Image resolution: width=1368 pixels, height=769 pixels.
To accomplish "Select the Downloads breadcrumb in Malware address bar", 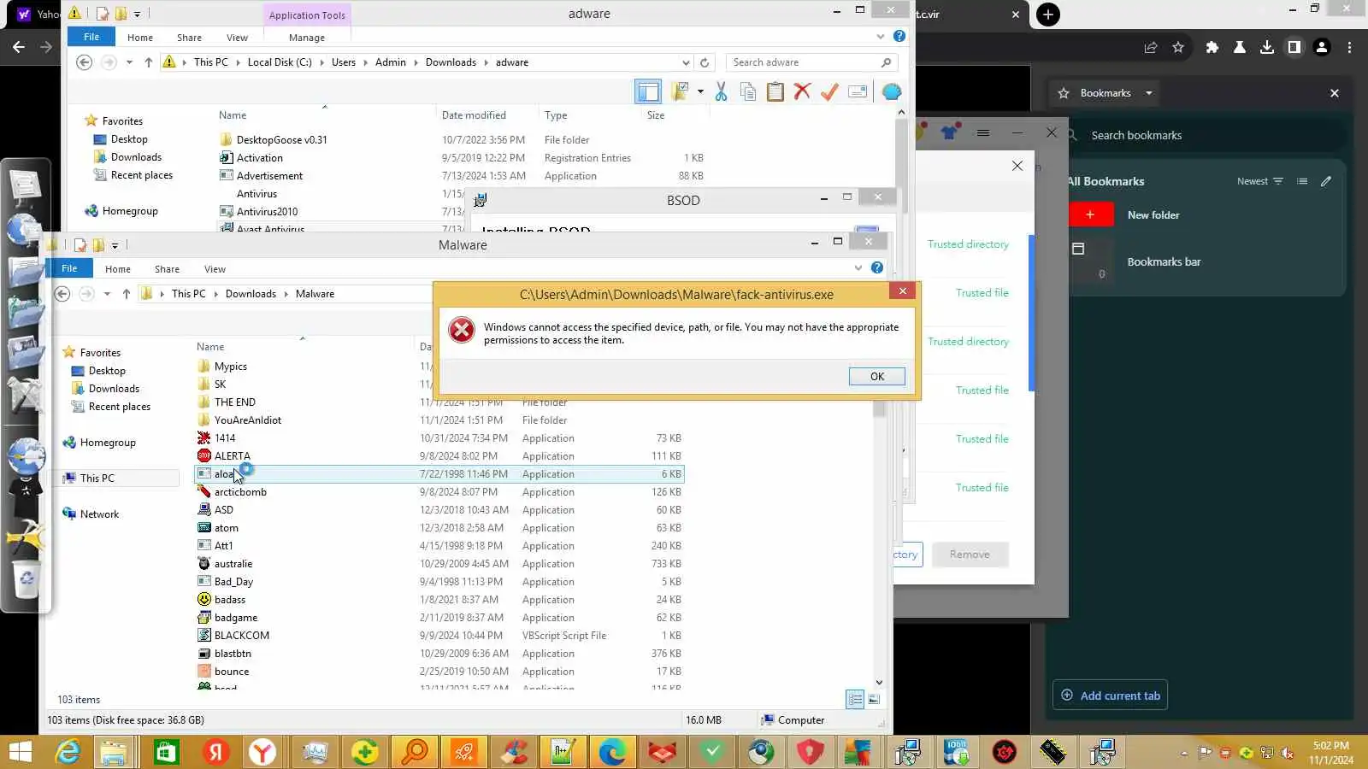I will pos(251,294).
